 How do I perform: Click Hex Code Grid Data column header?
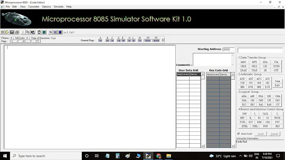pos(225,74)
